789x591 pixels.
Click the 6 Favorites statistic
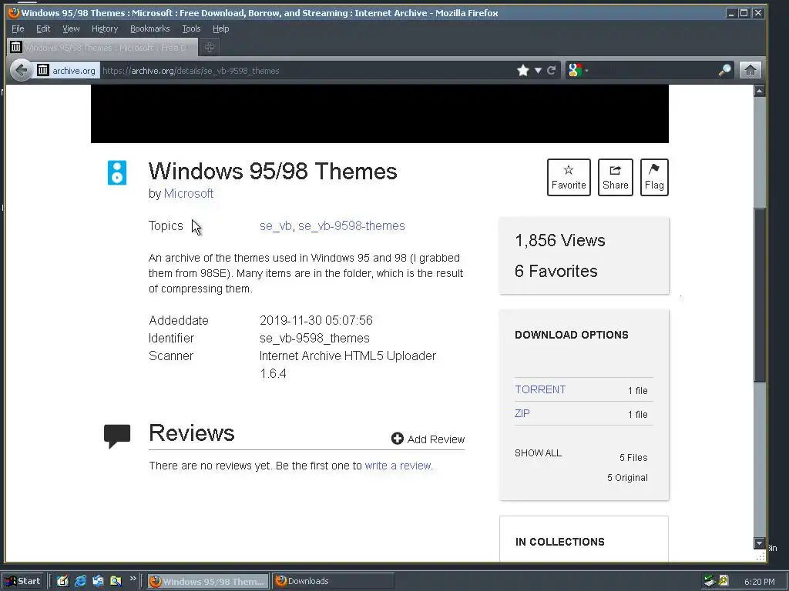click(x=556, y=272)
